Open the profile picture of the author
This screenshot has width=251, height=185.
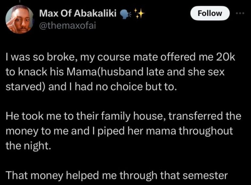pos(19,19)
